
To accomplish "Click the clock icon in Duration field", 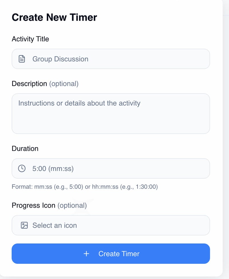I will [22, 169].
